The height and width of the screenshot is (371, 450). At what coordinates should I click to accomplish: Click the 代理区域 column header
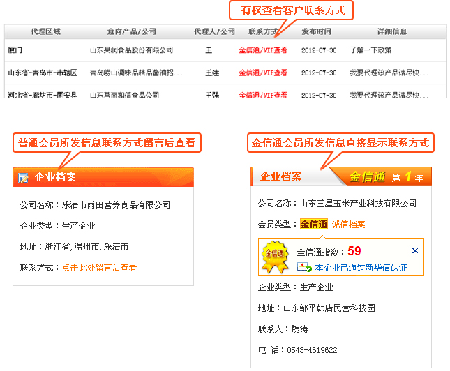[45, 31]
